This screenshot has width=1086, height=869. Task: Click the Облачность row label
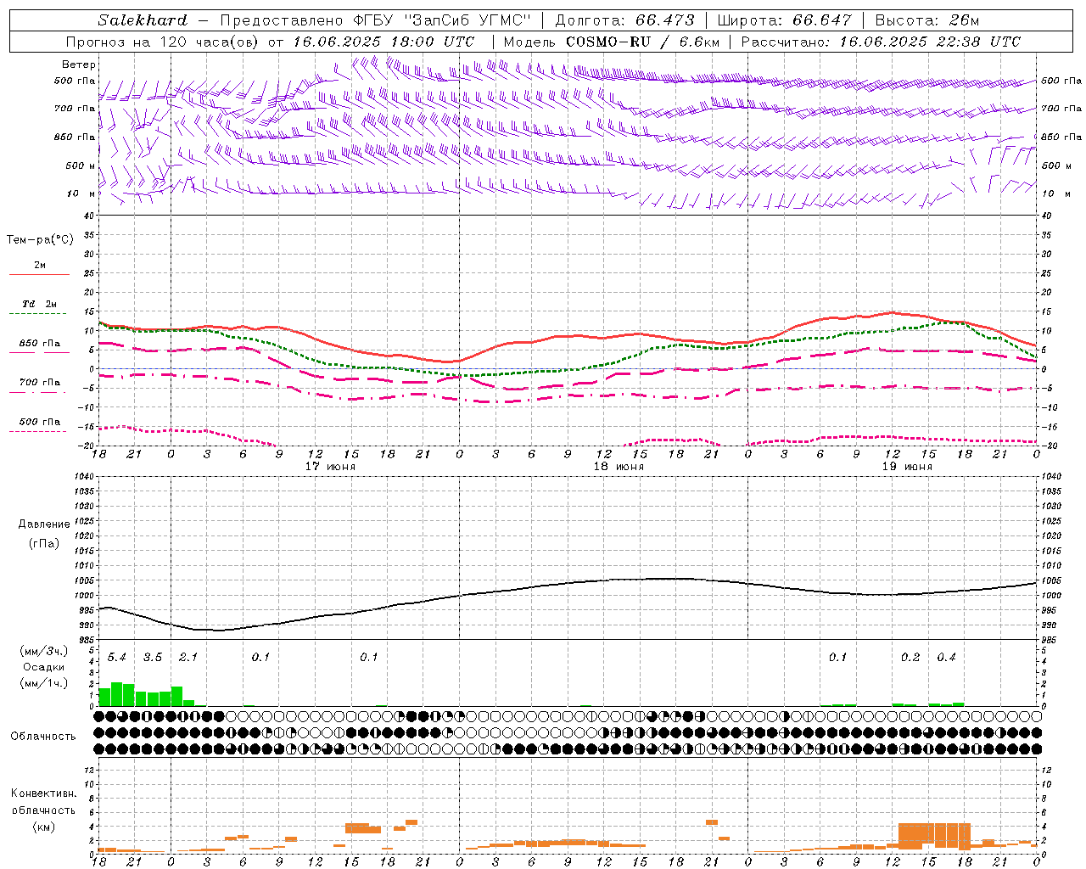pos(43,737)
